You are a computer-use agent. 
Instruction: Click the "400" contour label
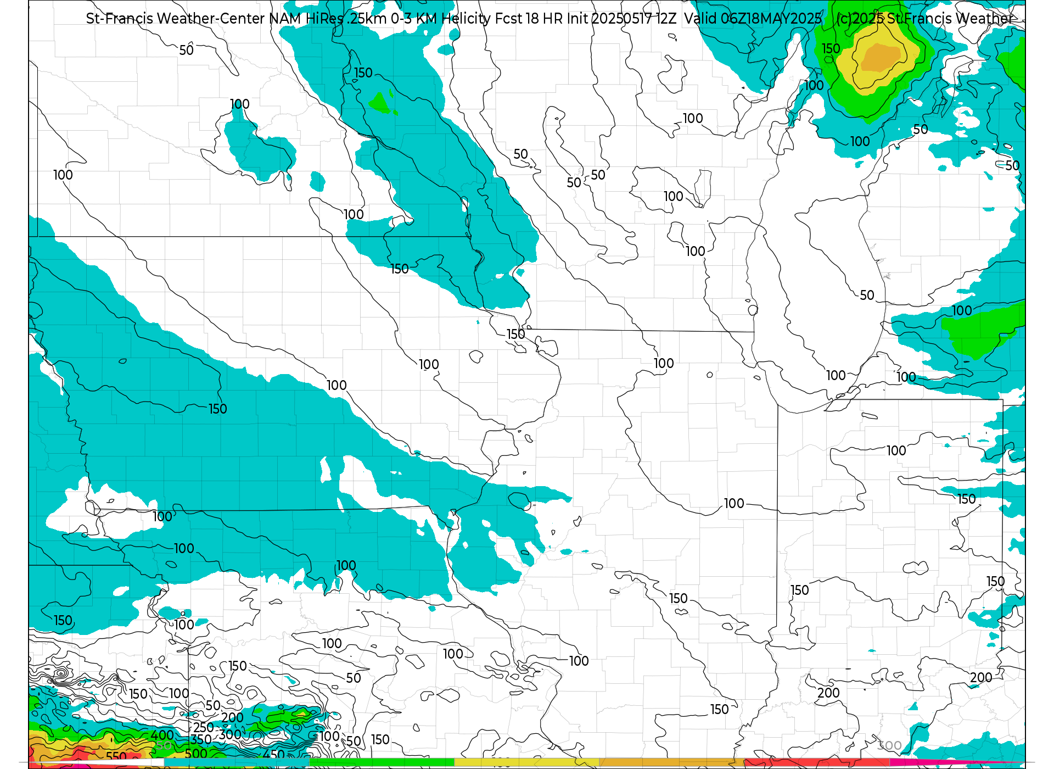(162, 735)
